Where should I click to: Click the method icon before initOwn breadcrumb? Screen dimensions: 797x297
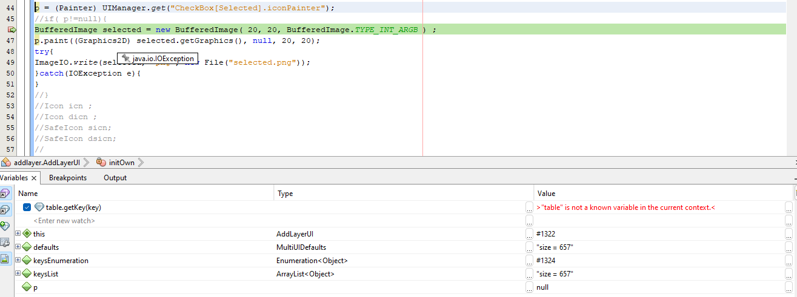point(101,162)
